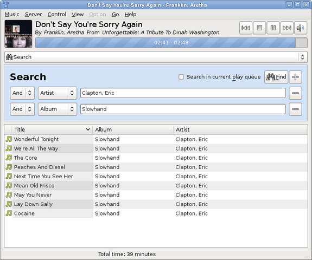Pause the current song

[x=273, y=28]
